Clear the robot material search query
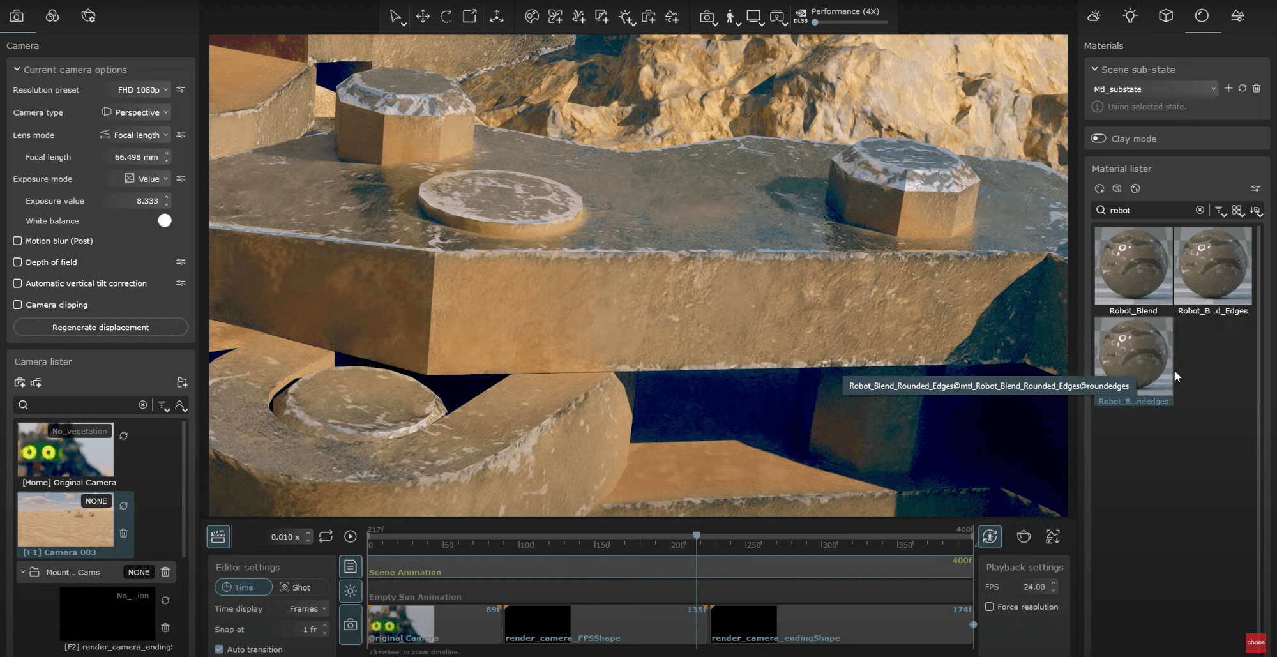 [x=1200, y=210]
